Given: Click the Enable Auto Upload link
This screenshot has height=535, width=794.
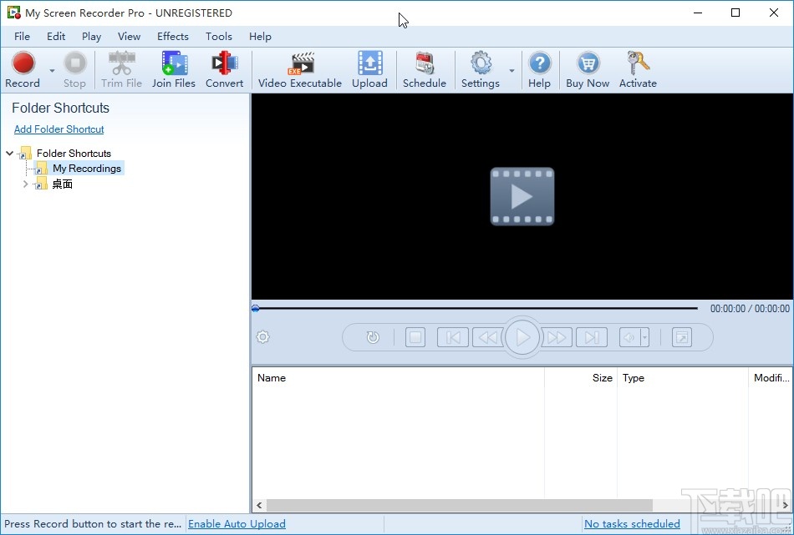Looking at the screenshot, I should click(237, 524).
